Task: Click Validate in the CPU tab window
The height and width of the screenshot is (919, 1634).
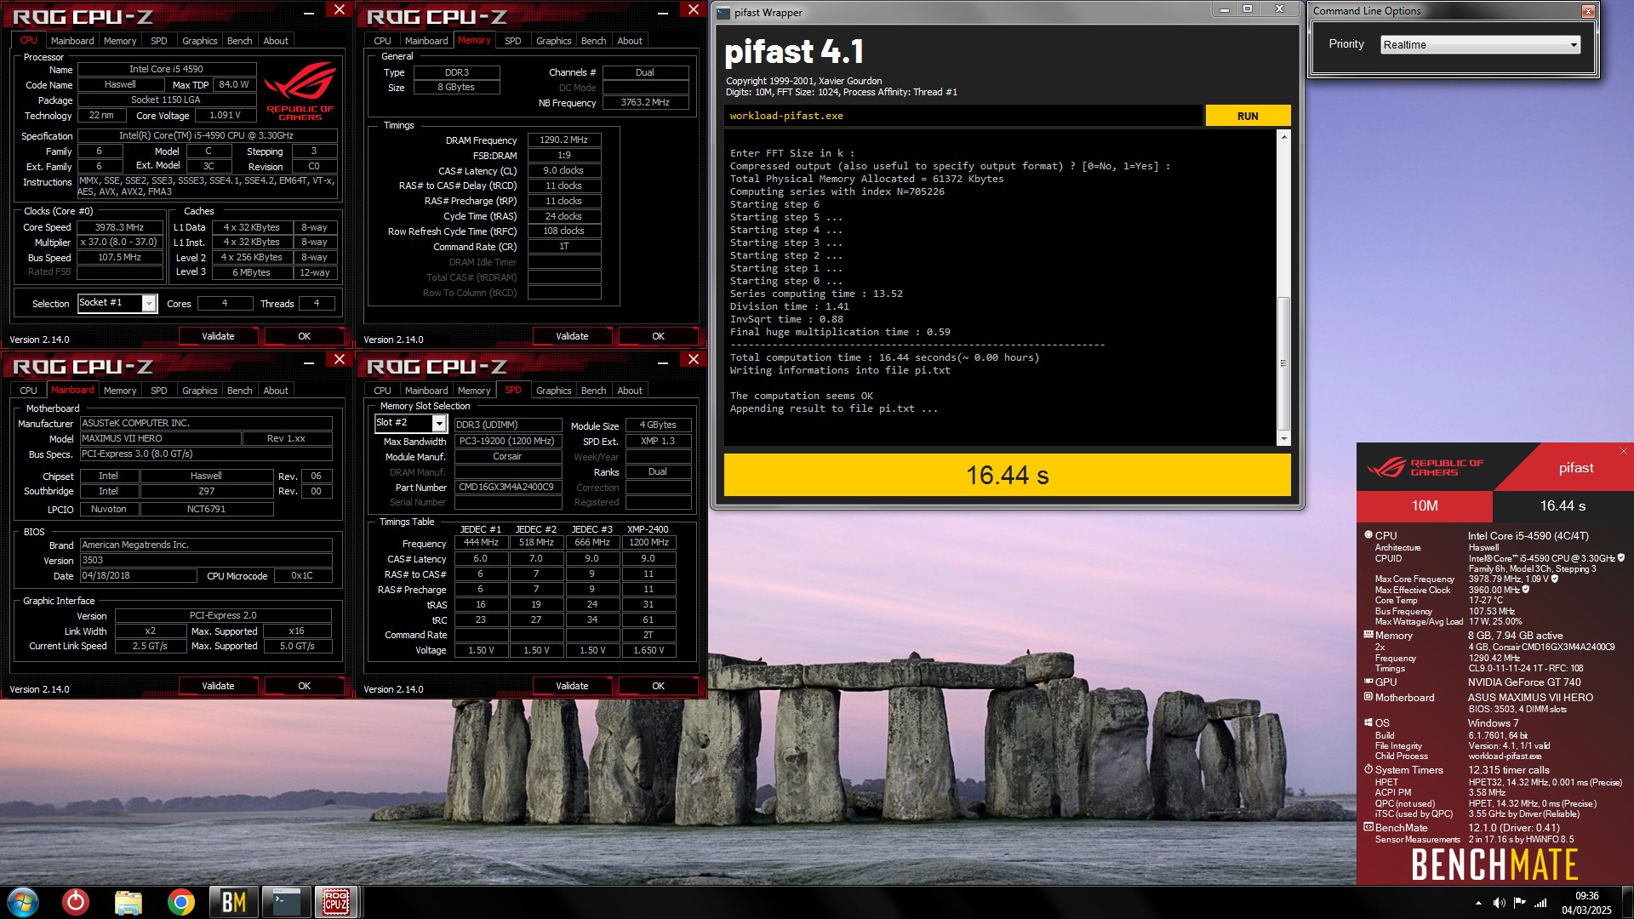Action: [218, 336]
